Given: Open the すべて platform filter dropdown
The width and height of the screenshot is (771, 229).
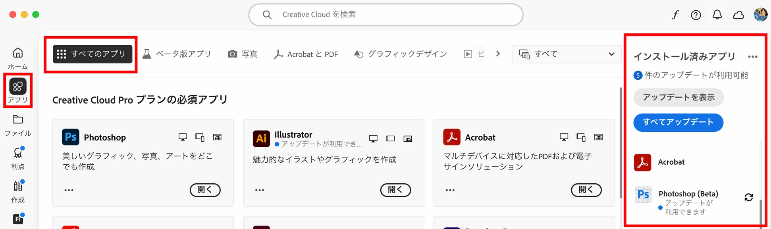Looking at the screenshot, I should (567, 54).
